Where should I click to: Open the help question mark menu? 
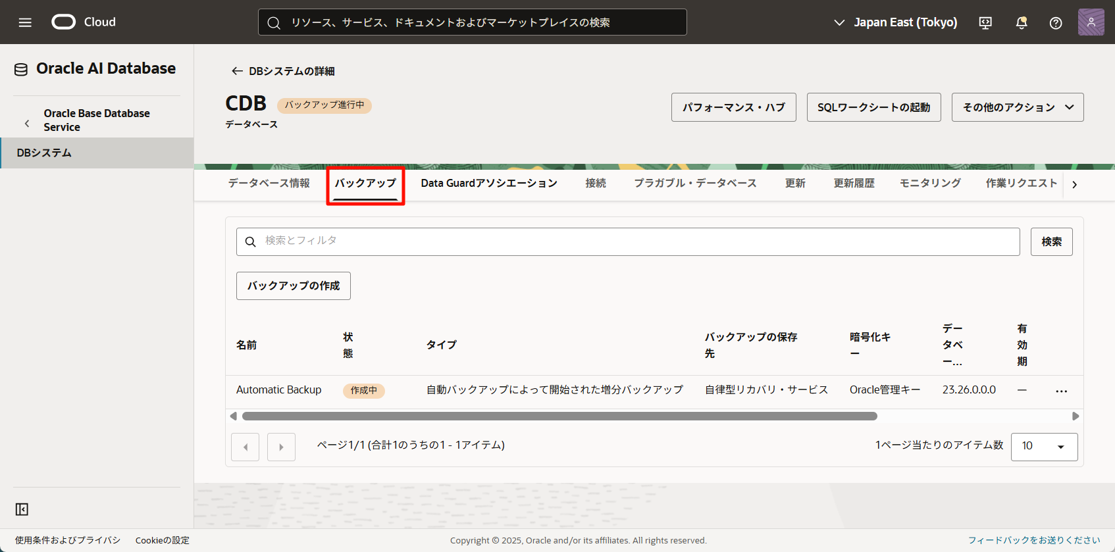click(1056, 22)
